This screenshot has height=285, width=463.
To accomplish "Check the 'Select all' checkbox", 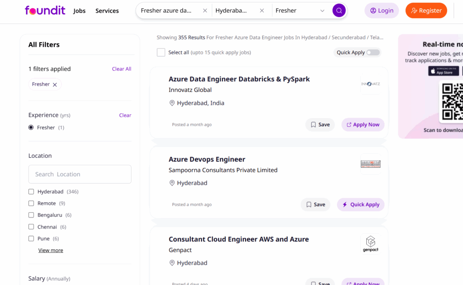I will click(x=161, y=52).
